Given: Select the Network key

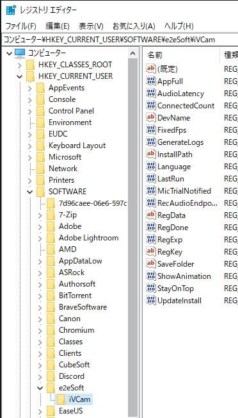Looking at the screenshot, I should tap(63, 169).
